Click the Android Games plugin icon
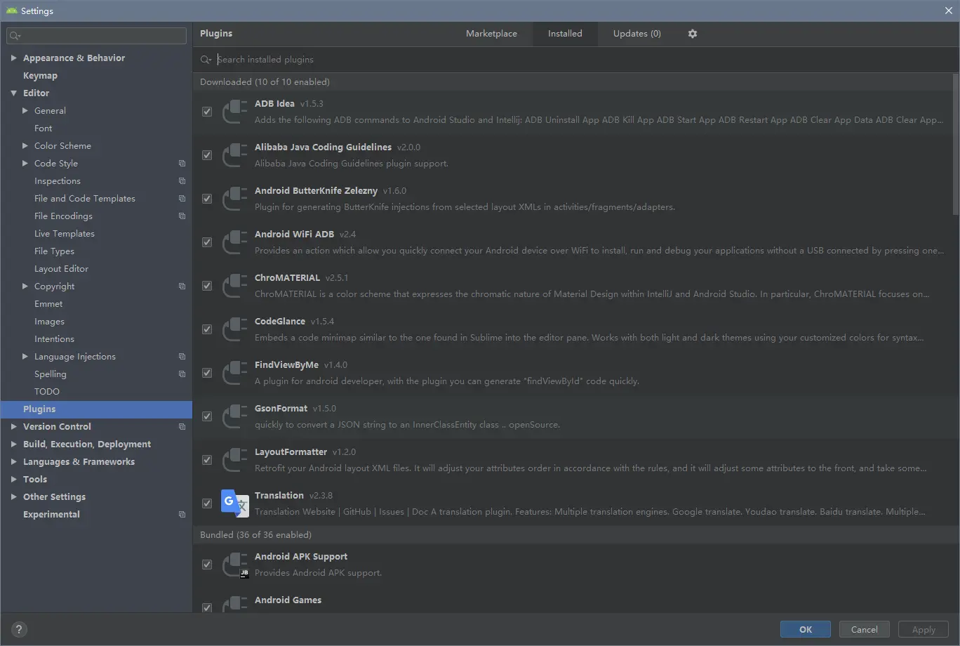The width and height of the screenshot is (960, 646). pos(235,605)
